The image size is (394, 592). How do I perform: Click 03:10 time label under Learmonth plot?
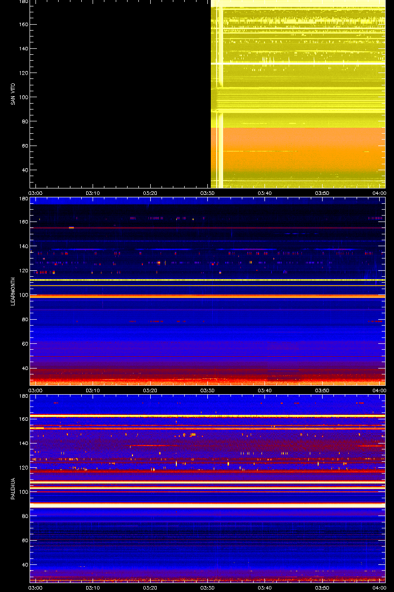(93, 391)
